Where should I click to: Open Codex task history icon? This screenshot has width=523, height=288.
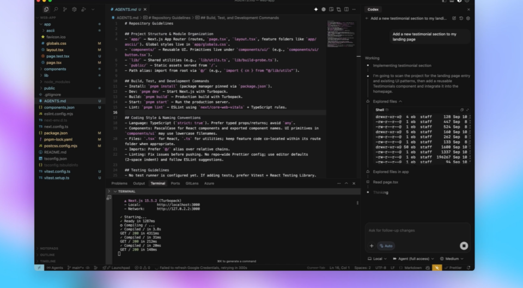pyautogui.click(x=461, y=19)
